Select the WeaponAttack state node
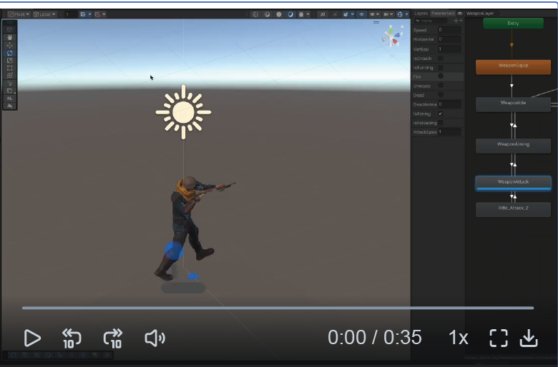 coord(513,183)
